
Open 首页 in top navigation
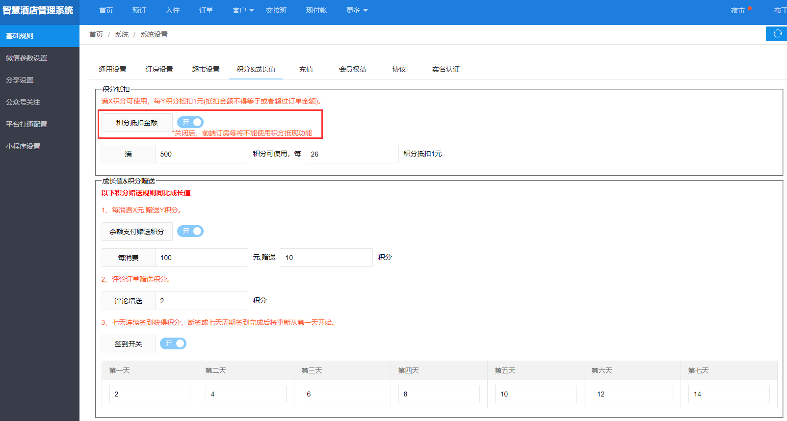point(106,10)
